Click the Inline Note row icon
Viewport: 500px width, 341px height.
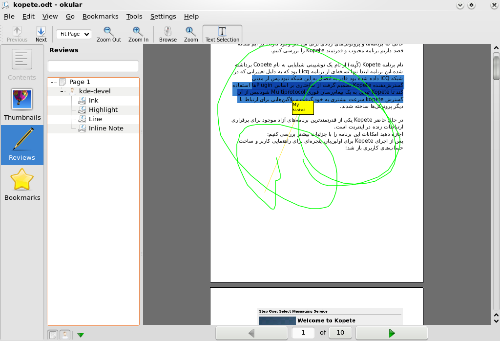[x=82, y=128]
